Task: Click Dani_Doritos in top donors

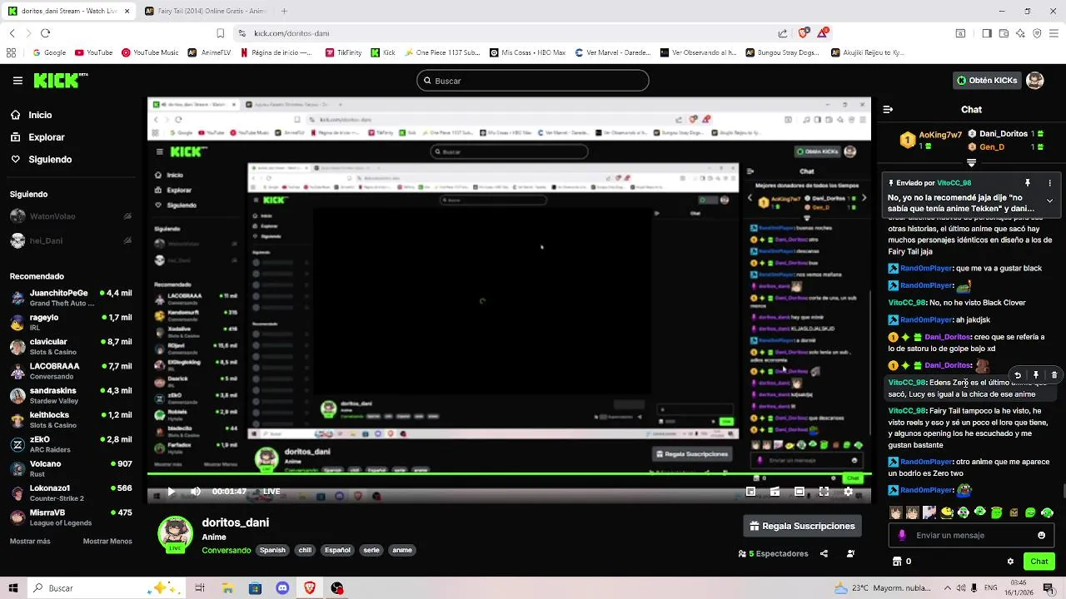Action: pos(1004,134)
